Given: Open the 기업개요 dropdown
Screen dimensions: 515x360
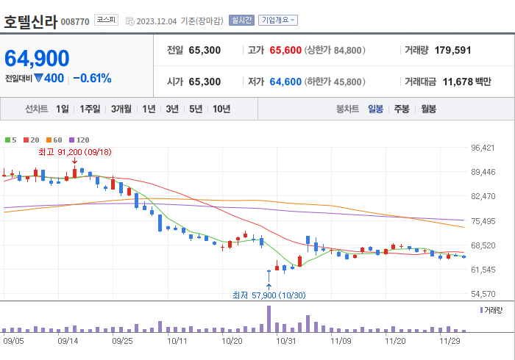Looking at the screenshot, I should click(x=278, y=20).
